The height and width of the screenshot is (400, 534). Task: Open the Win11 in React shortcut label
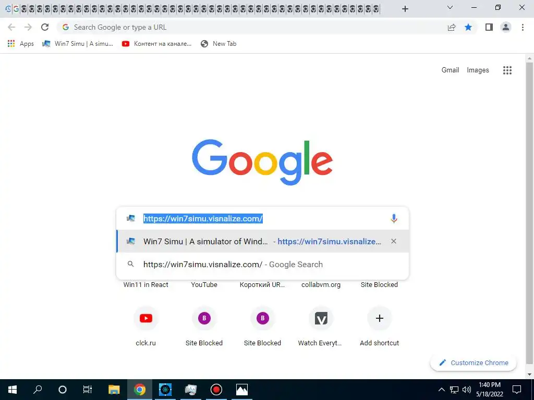146,285
